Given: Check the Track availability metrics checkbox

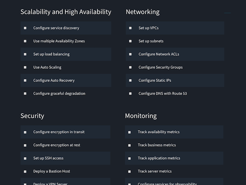Looking at the screenshot, I should coord(130,132).
